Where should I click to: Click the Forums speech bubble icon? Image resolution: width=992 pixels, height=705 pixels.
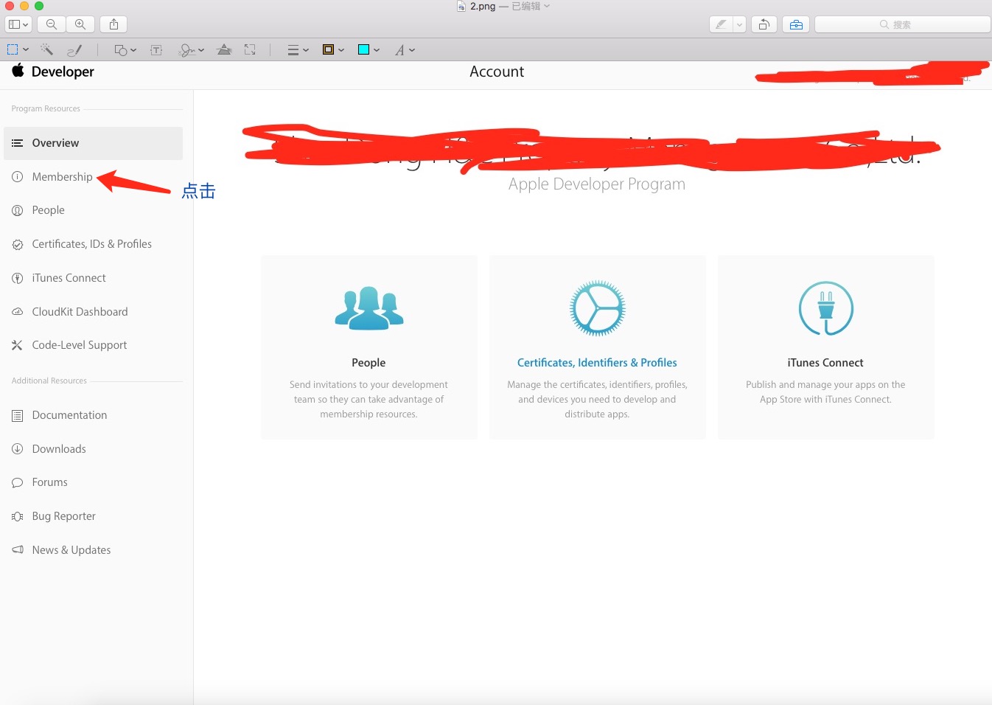point(18,482)
